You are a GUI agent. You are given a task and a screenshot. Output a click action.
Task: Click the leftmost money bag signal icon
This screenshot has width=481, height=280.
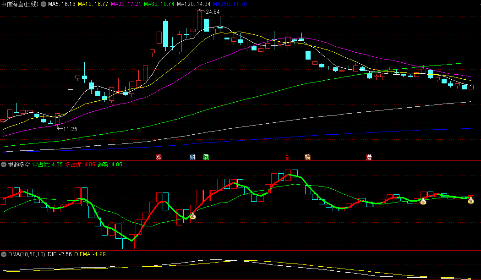[x=193, y=216]
